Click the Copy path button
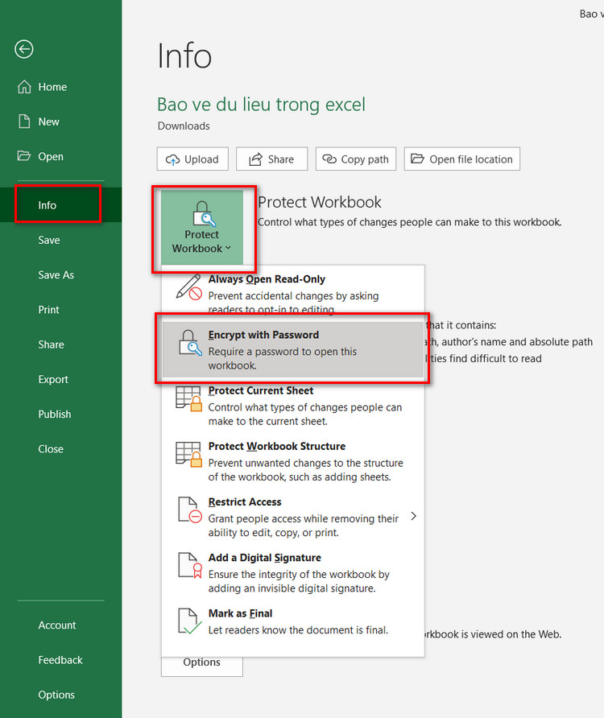 coord(356,159)
